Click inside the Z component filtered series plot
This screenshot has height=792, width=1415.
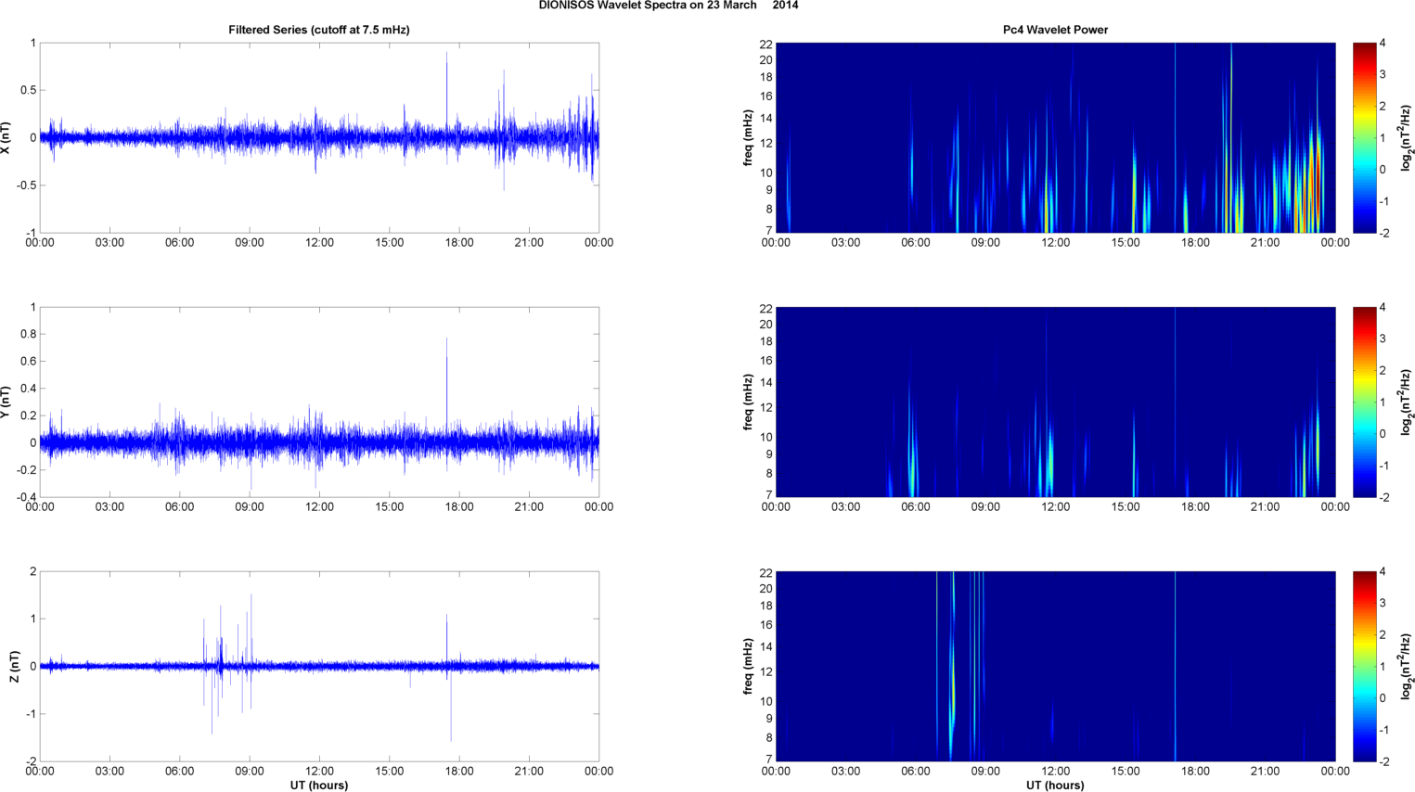tap(319, 666)
